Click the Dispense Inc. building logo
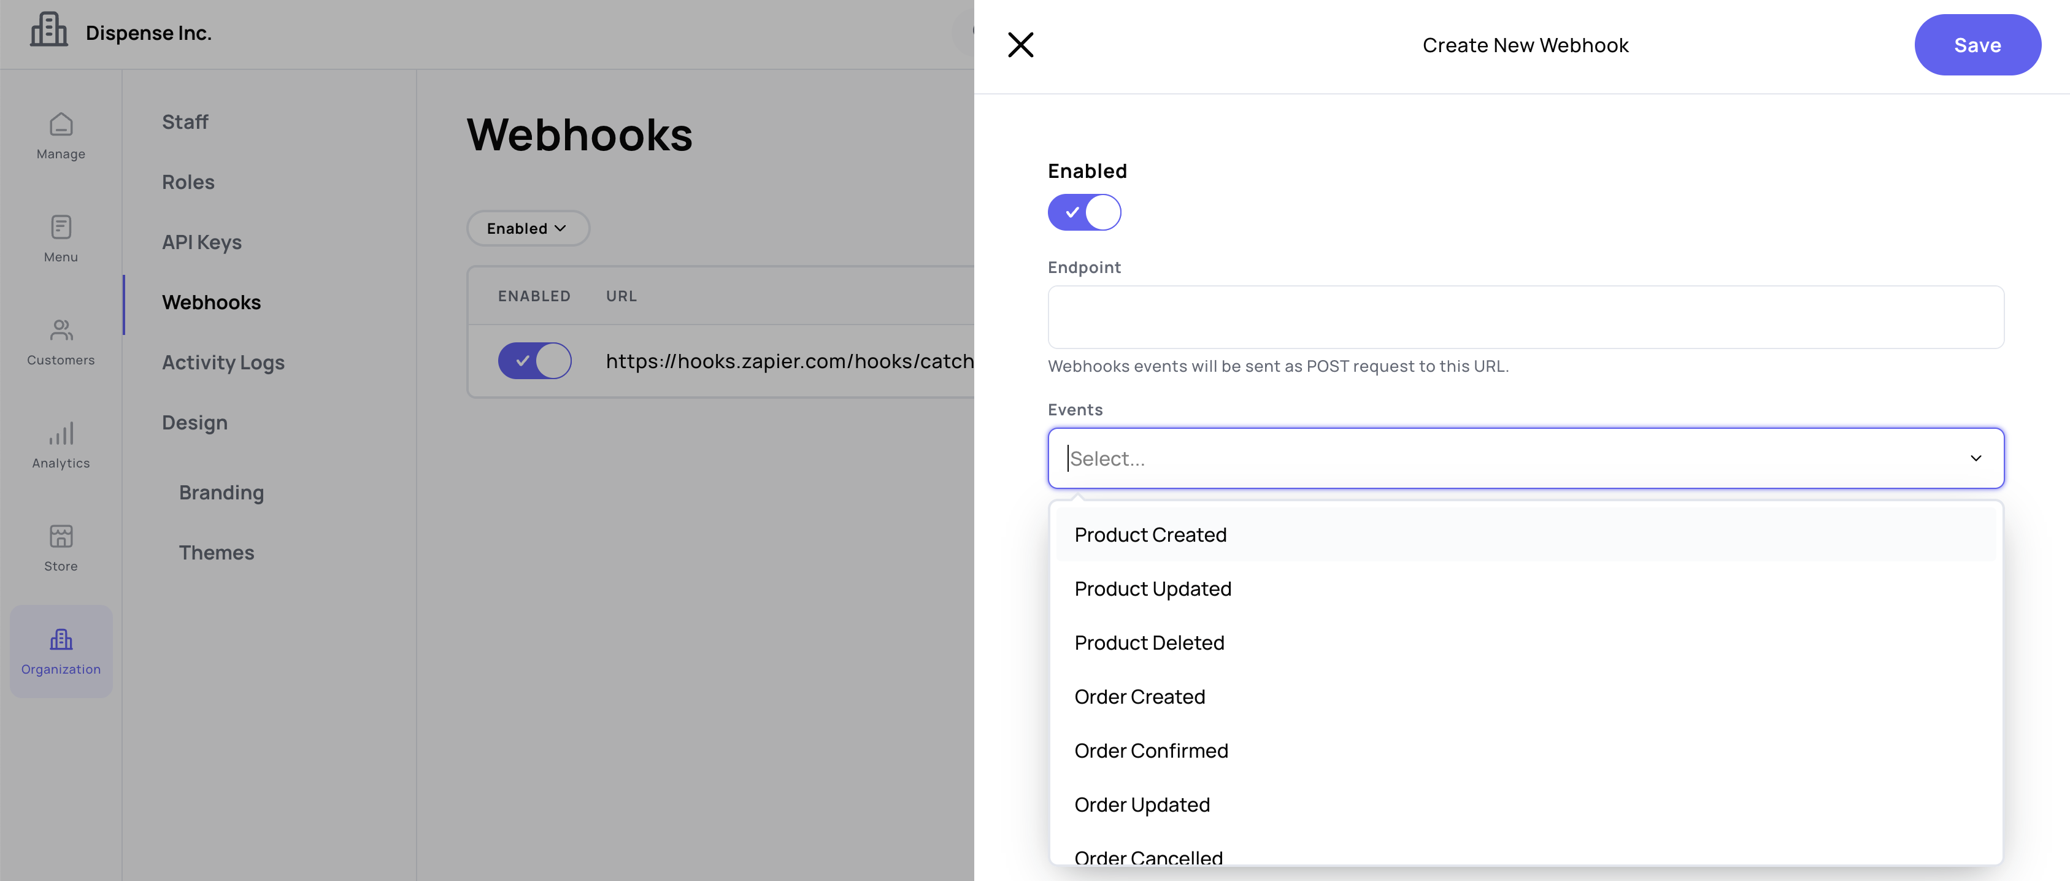Image resolution: width=2070 pixels, height=881 pixels. tap(49, 31)
